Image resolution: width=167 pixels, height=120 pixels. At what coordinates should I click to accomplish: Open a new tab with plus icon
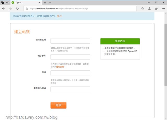[x=45, y=3]
